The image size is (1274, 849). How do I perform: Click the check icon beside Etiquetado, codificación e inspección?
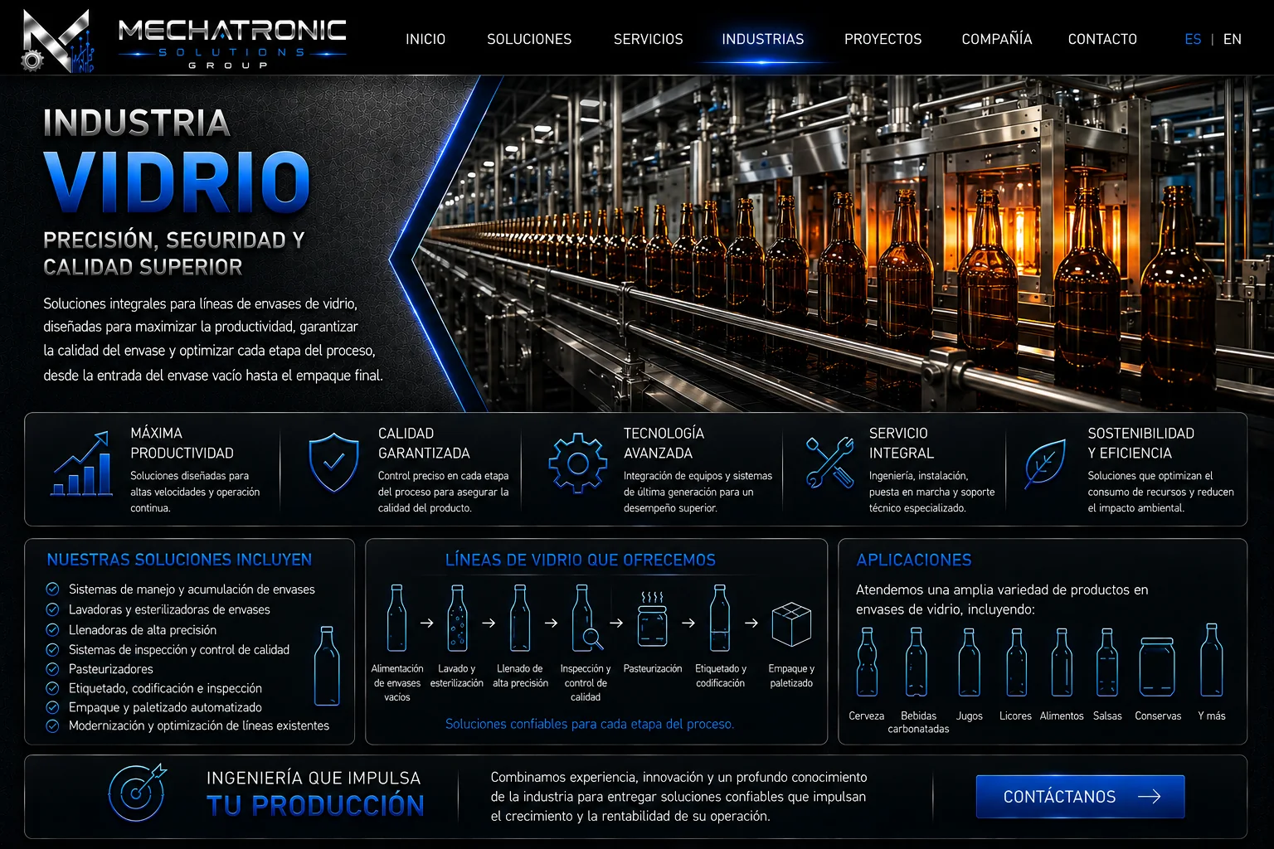52,688
